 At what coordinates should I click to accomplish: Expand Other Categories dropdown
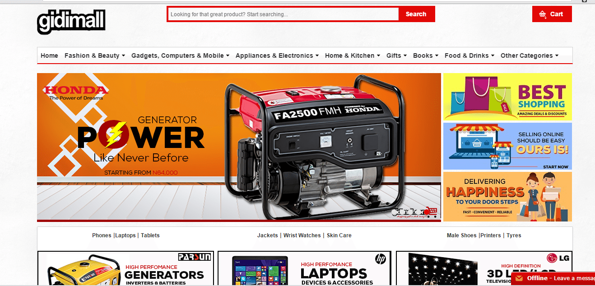[530, 55]
